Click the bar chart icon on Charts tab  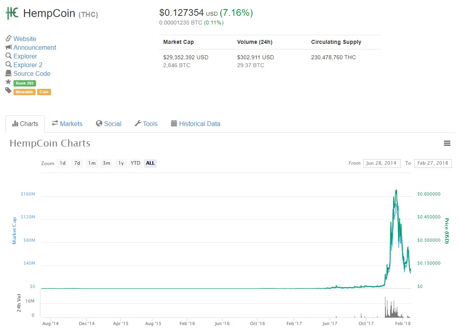15,124
